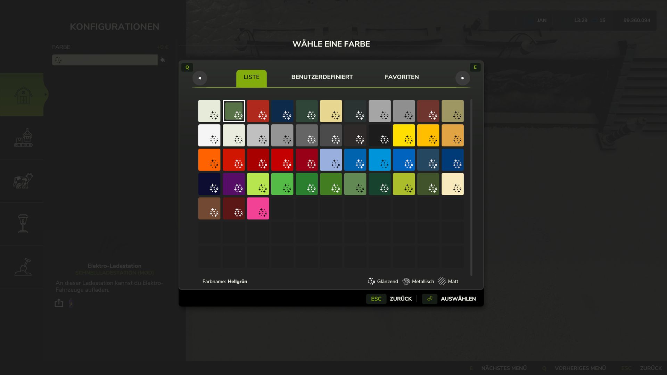Click the Matt legend icon
This screenshot has width=667, height=375.
click(442, 281)
